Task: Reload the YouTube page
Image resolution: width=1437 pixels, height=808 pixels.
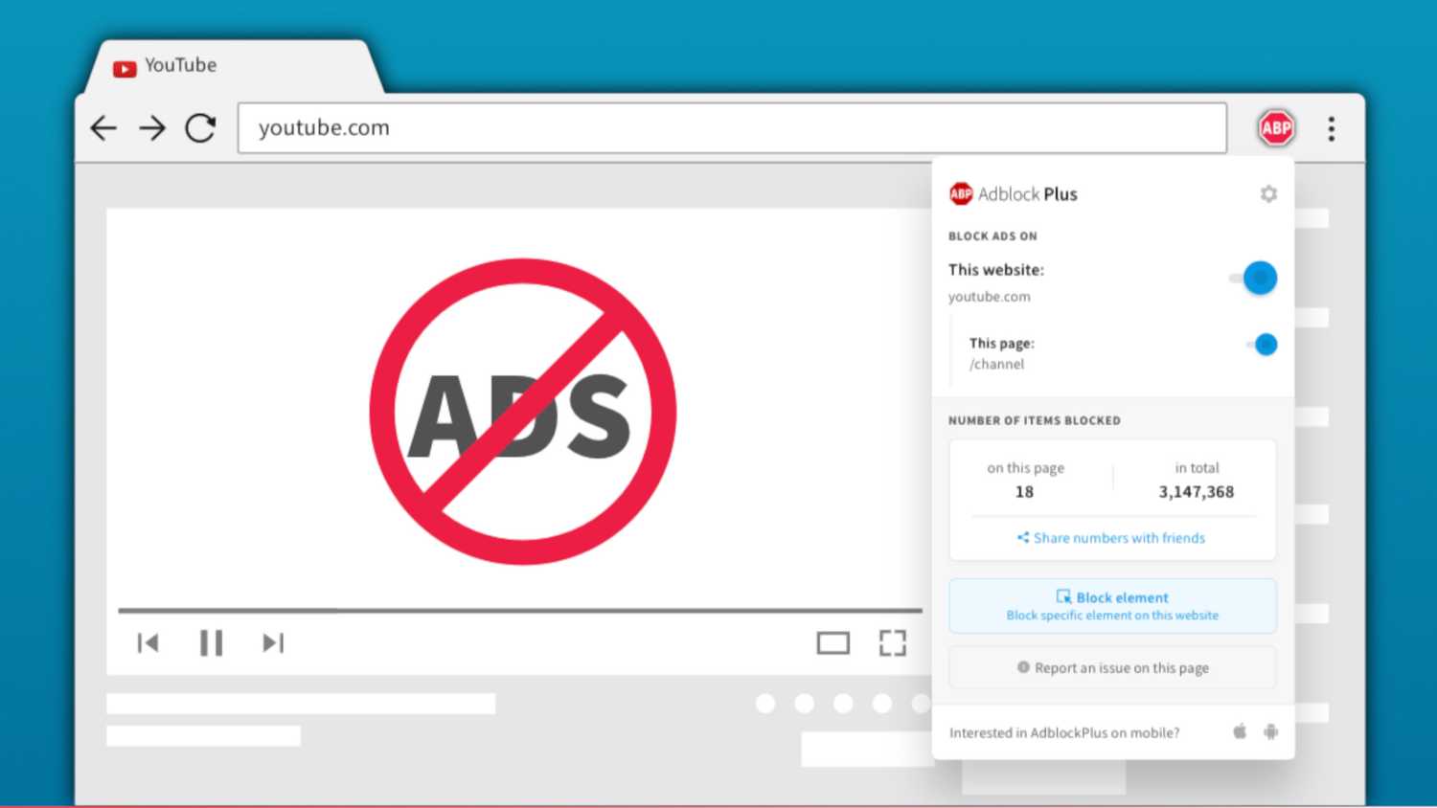Action: point(201,127)
